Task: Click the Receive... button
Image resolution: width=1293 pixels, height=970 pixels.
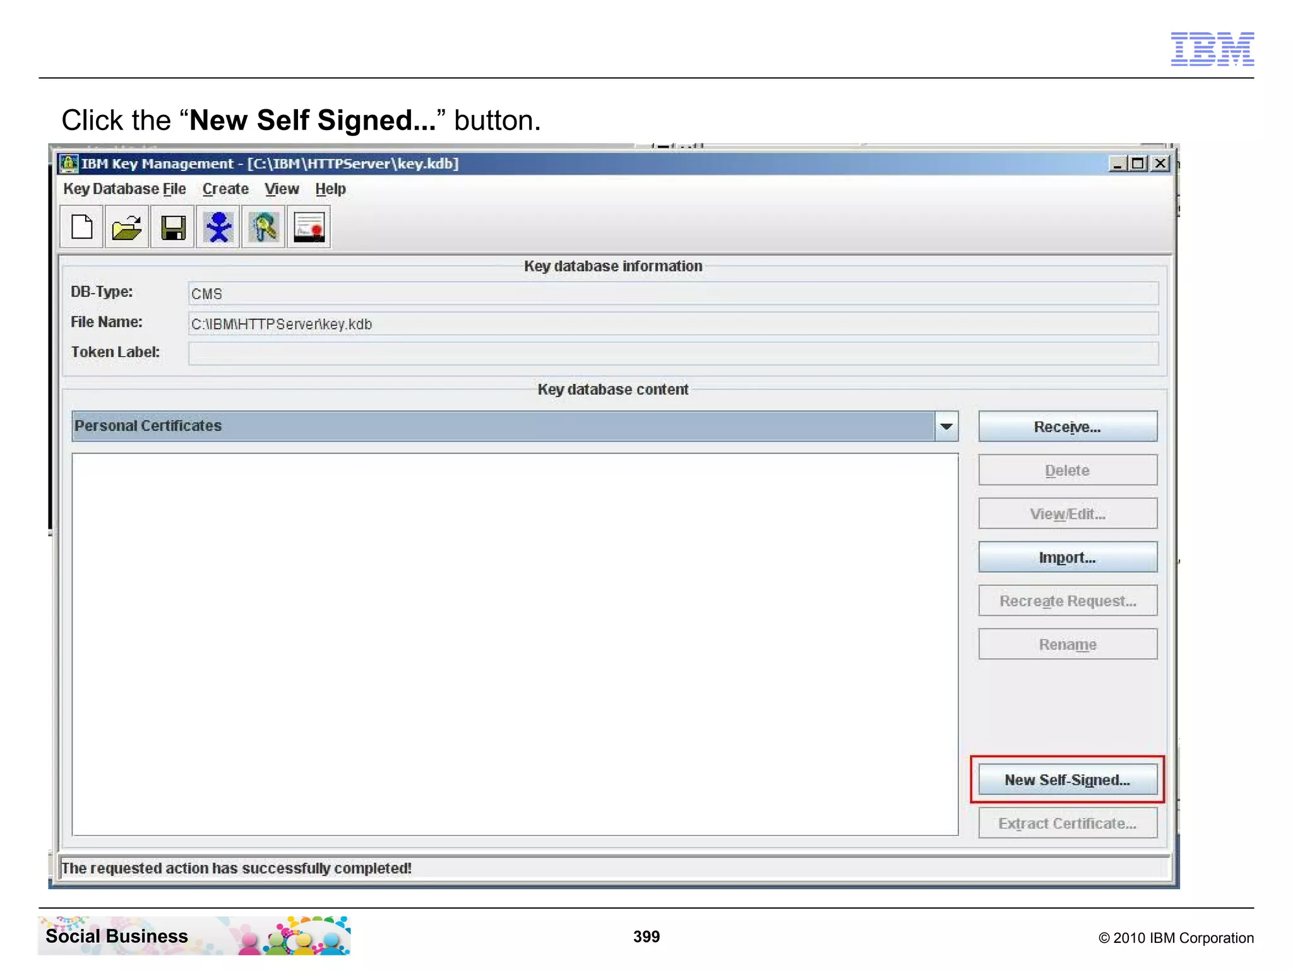Action: [1068, 427]
